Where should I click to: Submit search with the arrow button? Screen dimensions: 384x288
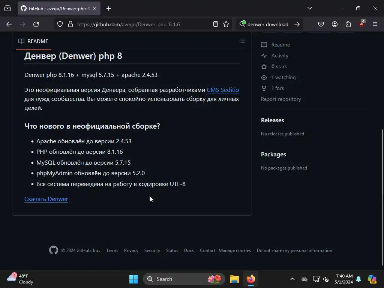[x=297, y=24]
